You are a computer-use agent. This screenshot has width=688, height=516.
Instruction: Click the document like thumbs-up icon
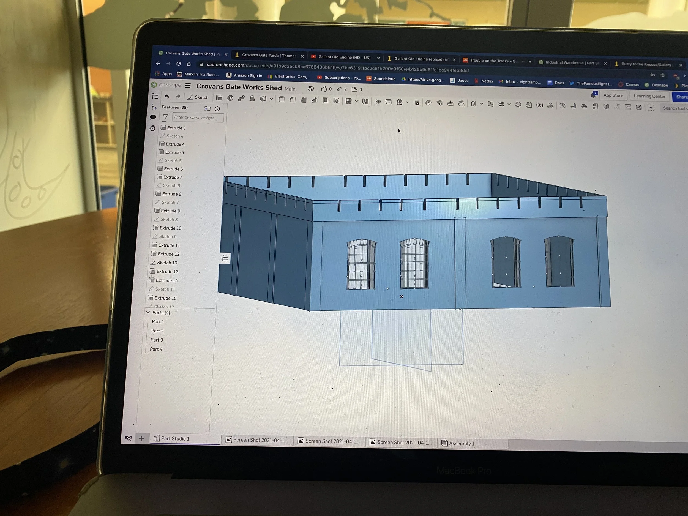[324, 89]
